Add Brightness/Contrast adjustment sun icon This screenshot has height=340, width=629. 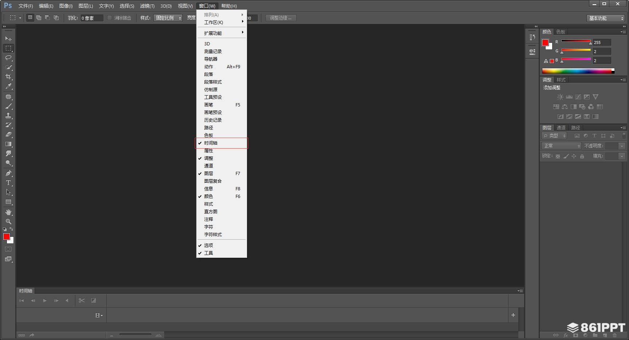[560, 97]
